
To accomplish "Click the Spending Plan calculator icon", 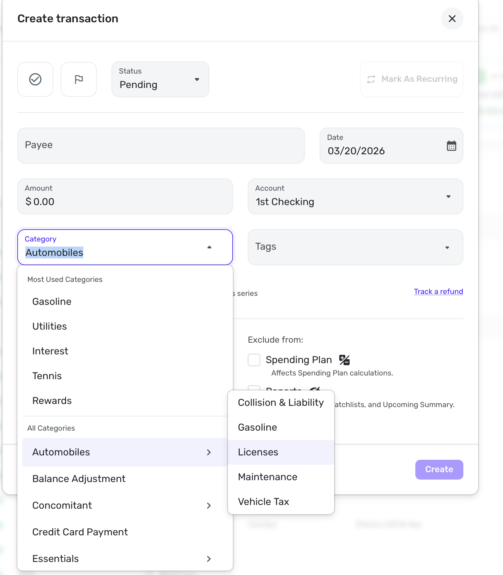I will (344, 360).
